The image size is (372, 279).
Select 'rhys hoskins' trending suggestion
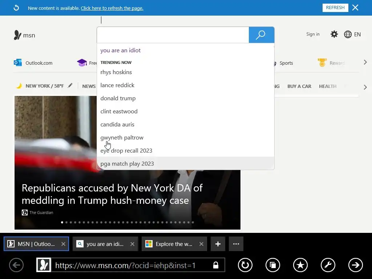[x=186, y=72]
